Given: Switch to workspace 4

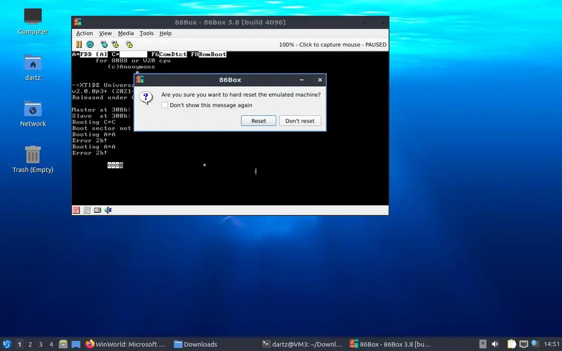Looking at the screenshot, I should tap(51, 344).
